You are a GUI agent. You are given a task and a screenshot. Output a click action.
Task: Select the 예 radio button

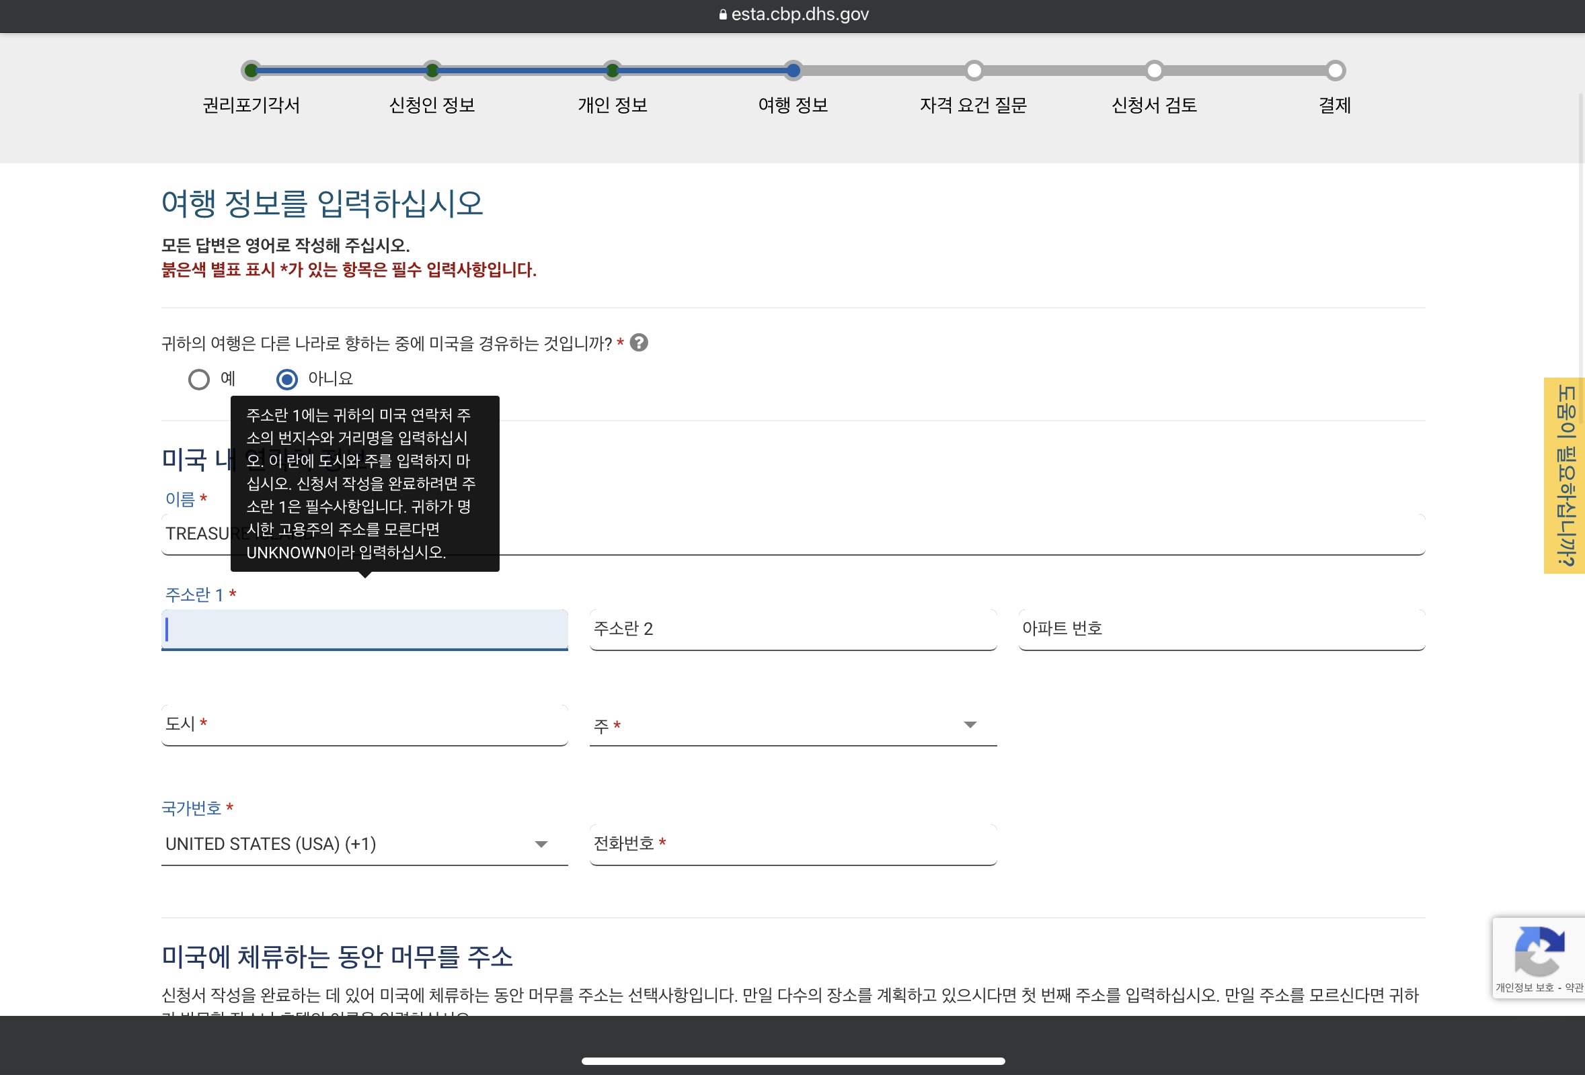click(198, 380)
